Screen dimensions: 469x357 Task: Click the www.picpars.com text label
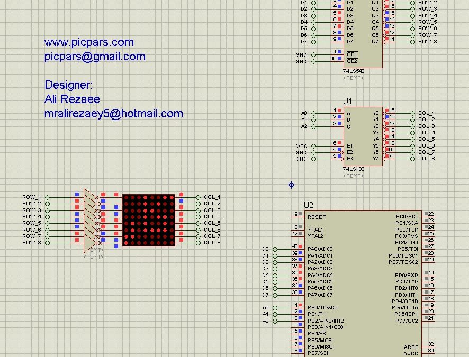tap(89, 42)
